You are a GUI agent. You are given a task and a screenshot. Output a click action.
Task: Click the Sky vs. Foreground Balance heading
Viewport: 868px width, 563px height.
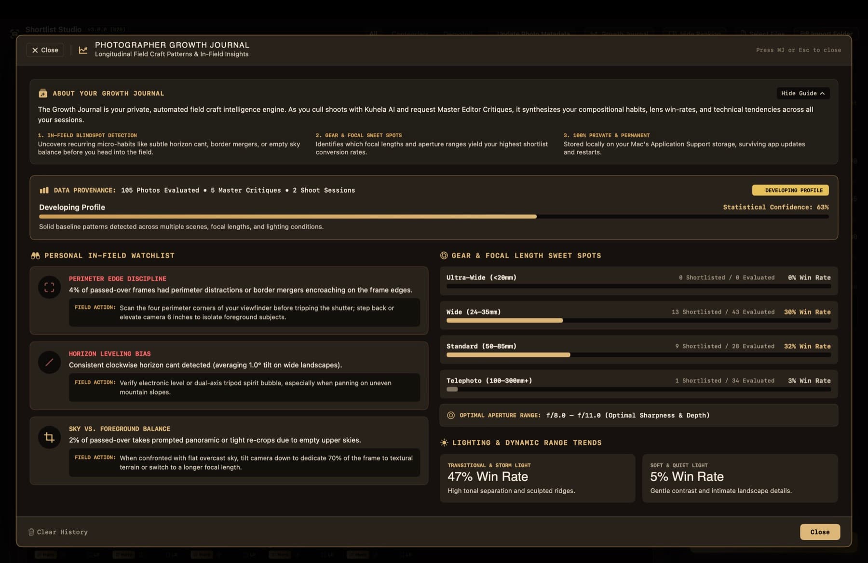click(119, 429)
